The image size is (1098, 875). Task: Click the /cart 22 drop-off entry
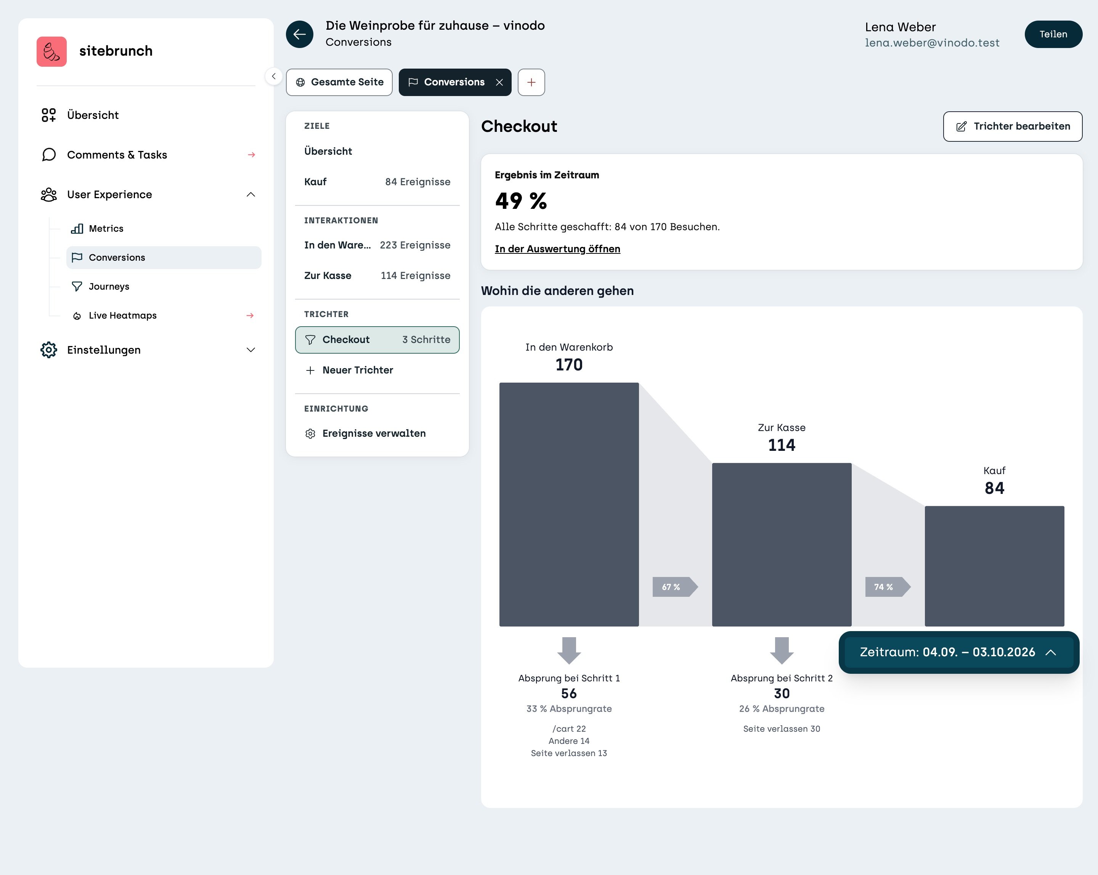click(569, 729)
